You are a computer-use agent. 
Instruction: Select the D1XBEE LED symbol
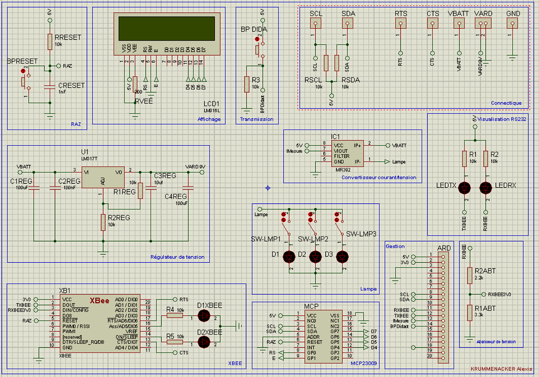point(204,315)
